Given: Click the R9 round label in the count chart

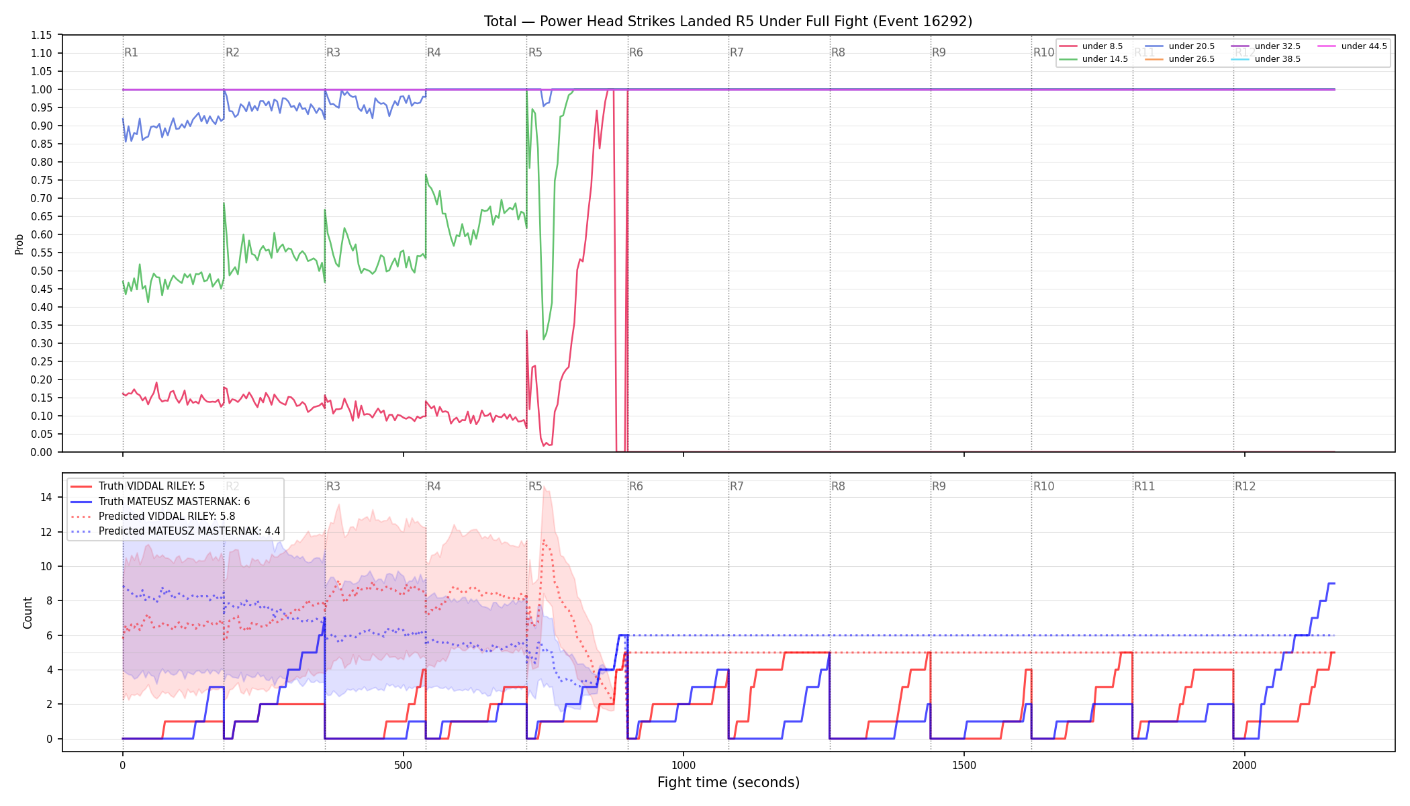Looking at the screenshot, I should pos(939,486).
